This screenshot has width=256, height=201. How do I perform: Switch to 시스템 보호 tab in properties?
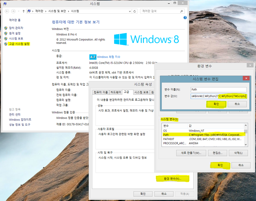coord(141,92)
